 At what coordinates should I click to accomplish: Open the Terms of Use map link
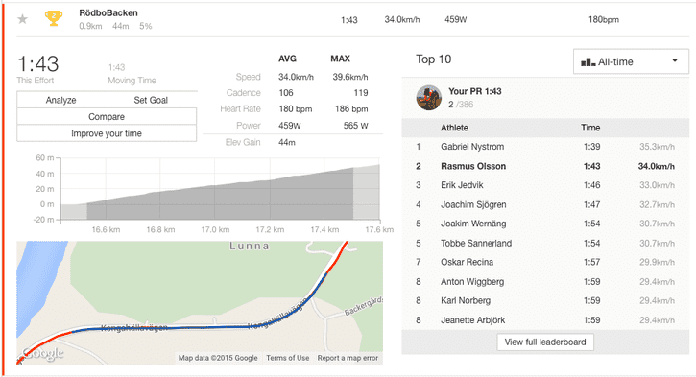pos(288,358)
